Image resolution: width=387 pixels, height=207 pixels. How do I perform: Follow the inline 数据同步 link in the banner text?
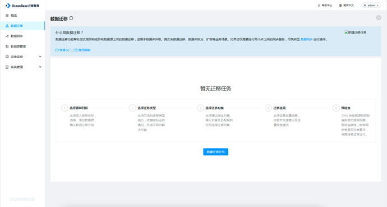point(307,39)
